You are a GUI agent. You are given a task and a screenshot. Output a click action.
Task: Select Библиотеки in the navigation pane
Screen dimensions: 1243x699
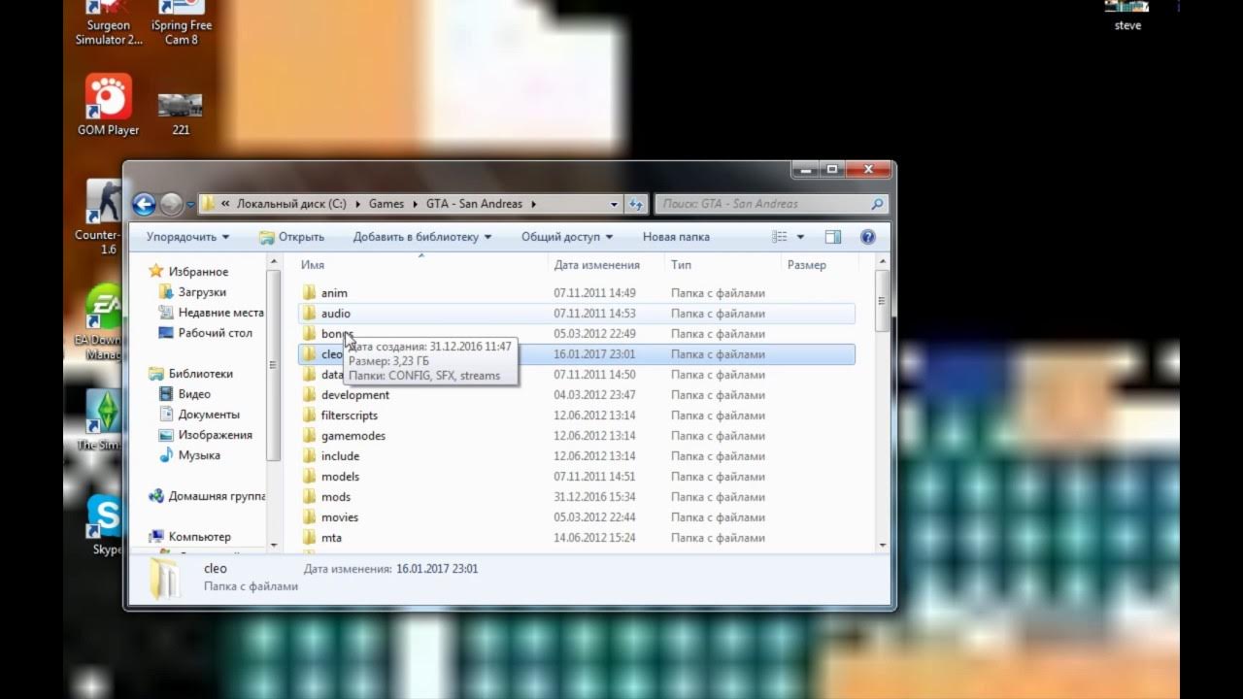pyautogui.click(x=191, y=374)
